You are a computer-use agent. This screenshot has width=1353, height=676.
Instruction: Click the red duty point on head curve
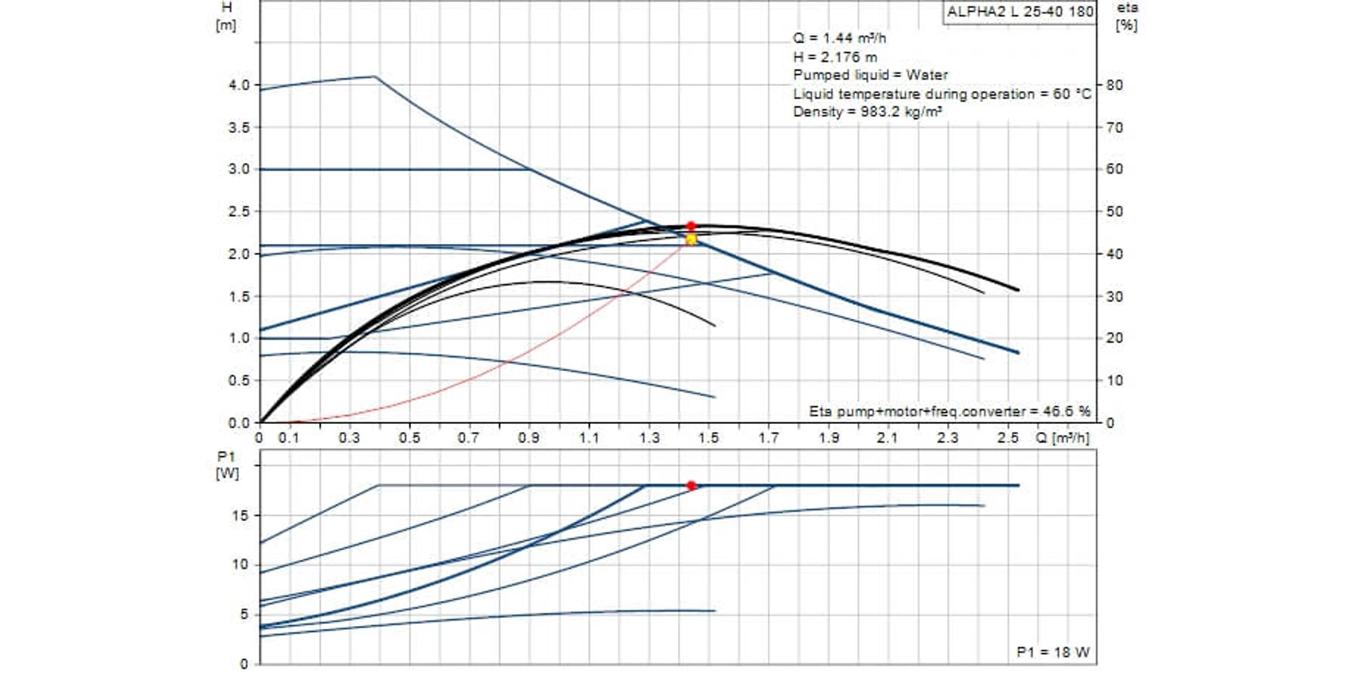point(691,226)
